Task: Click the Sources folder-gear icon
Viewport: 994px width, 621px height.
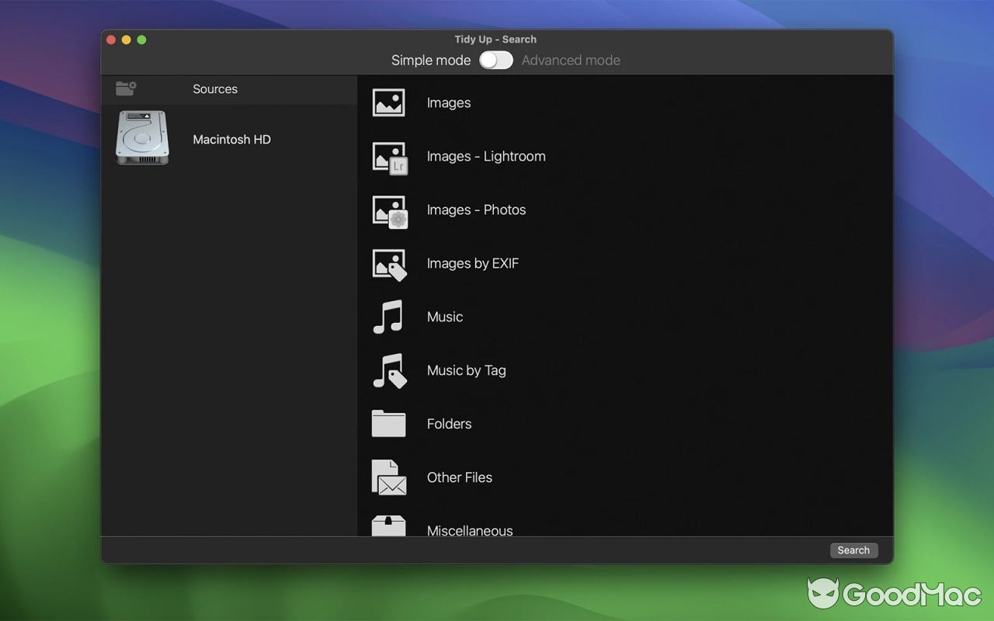Action: coord(126,88)
